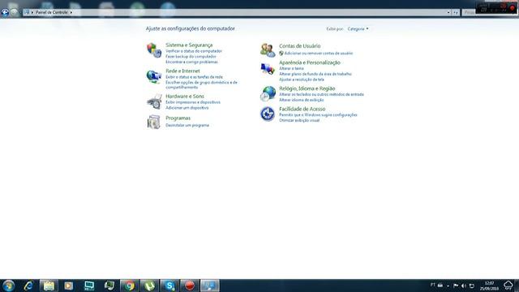Open the Action Center flag tray icon

point(456,286)
